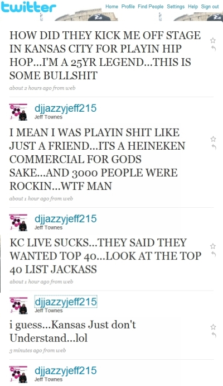Image resolution: width=223 pixels, height=386 pixels.
Task: Open the 'about 2 hours ago' timestamp
Action: pos(42,88)
